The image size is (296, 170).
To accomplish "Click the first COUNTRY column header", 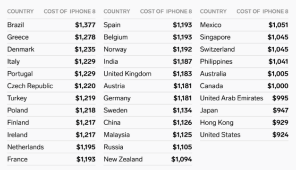I will (20, 11).
